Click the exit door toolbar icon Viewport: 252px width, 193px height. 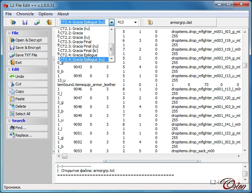click(x=49, y=22)
